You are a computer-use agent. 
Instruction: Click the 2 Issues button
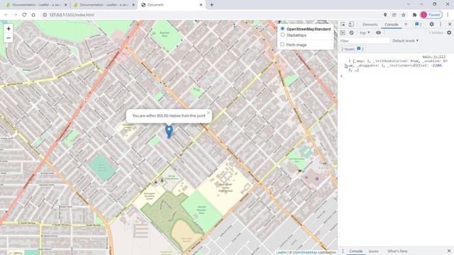[x=353, y=49]
